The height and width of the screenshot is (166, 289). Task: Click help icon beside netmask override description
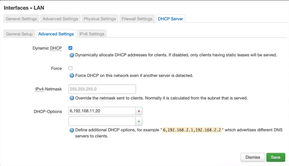click(72, 98)
